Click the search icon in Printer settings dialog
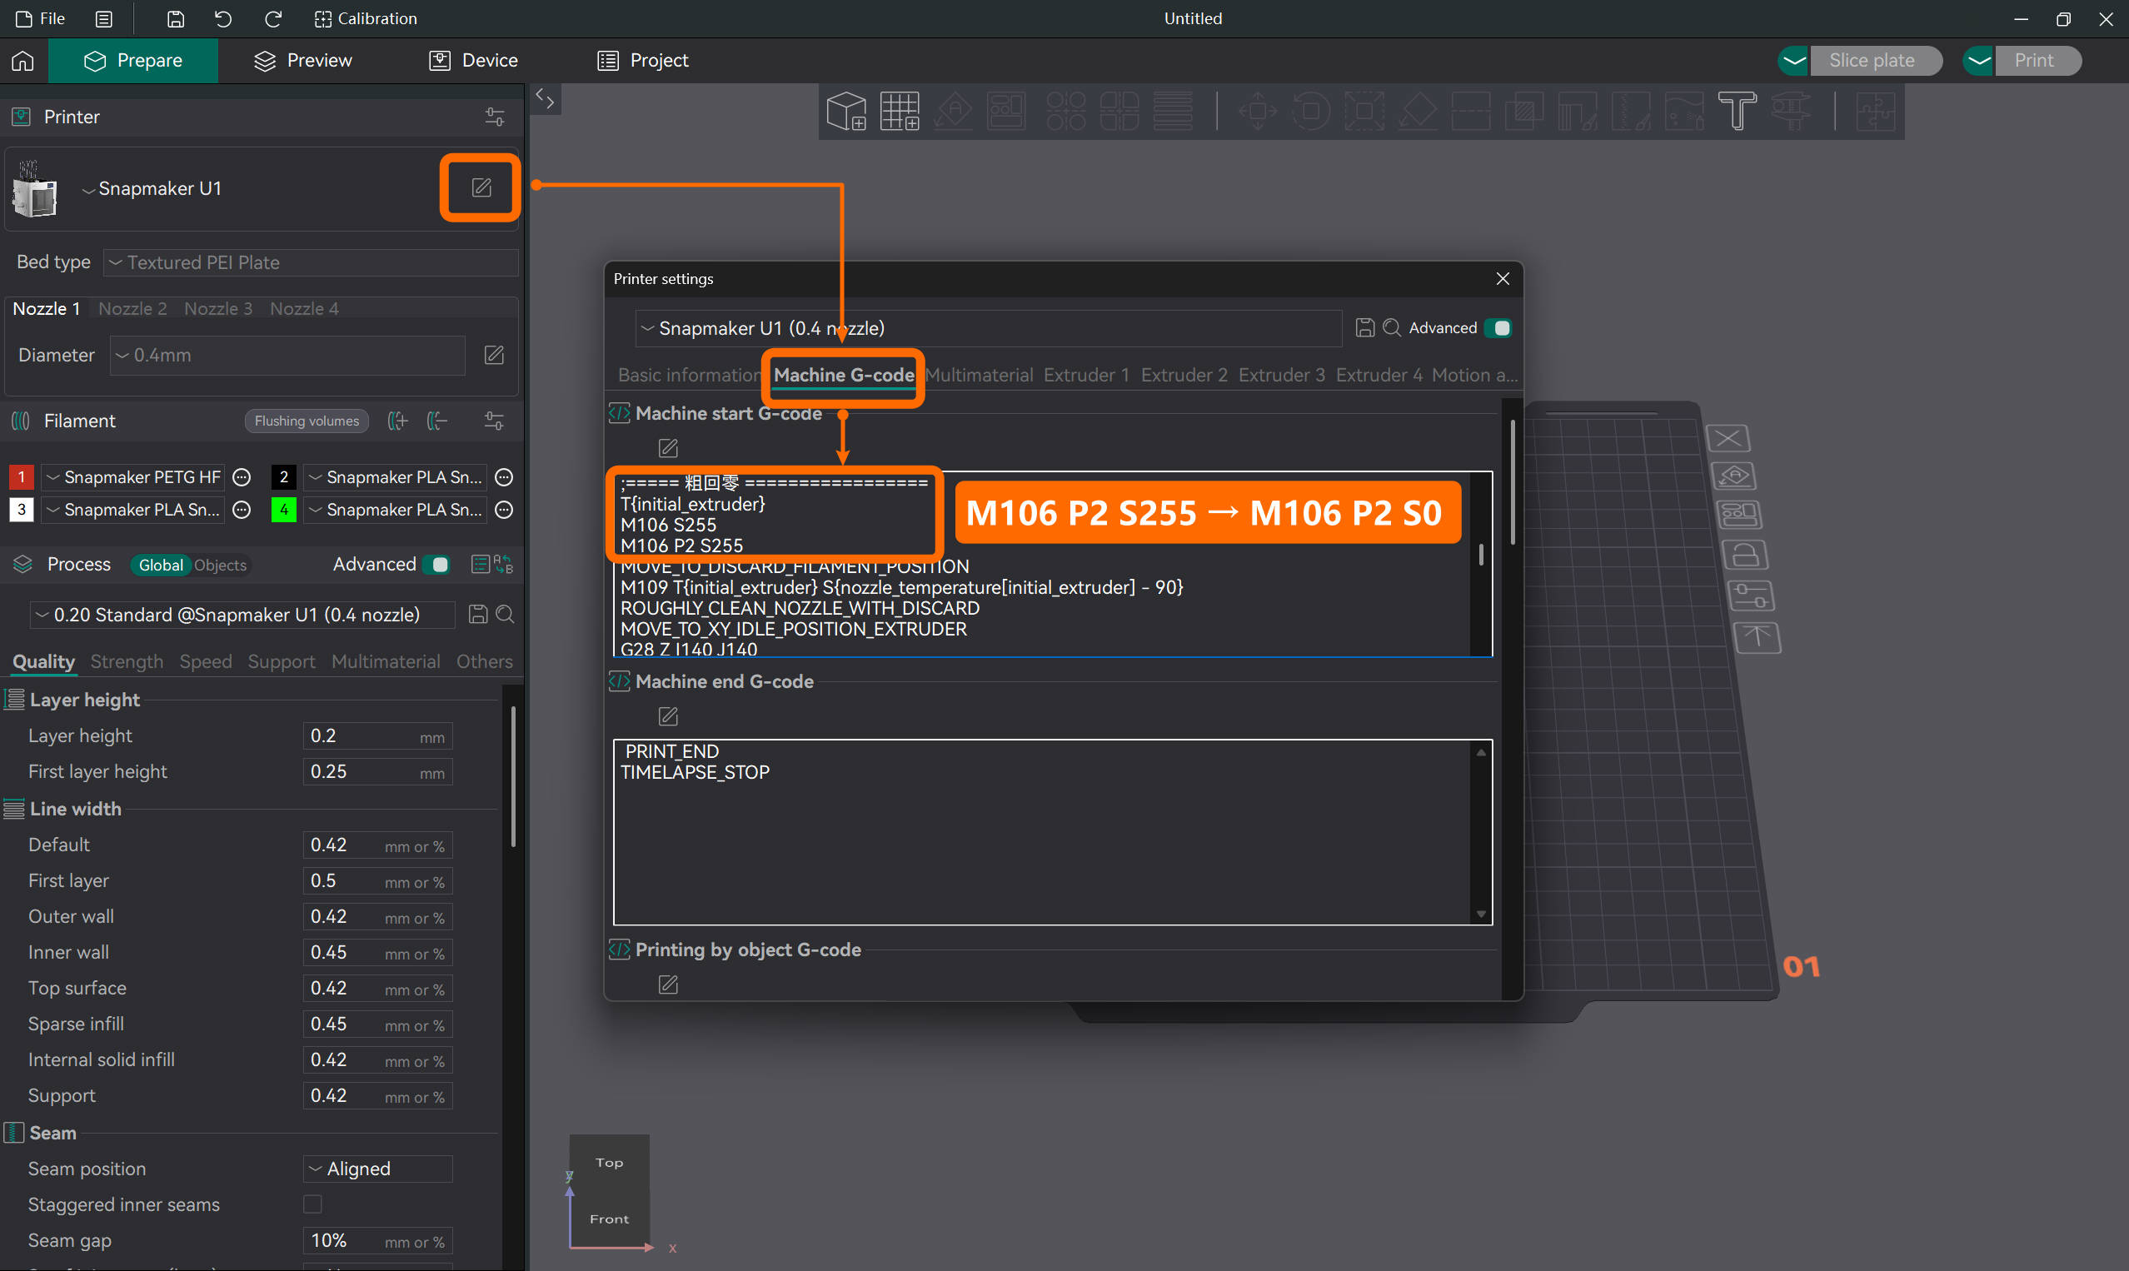Screen dimensions: 2129x1271 [x=1392, y=328]
